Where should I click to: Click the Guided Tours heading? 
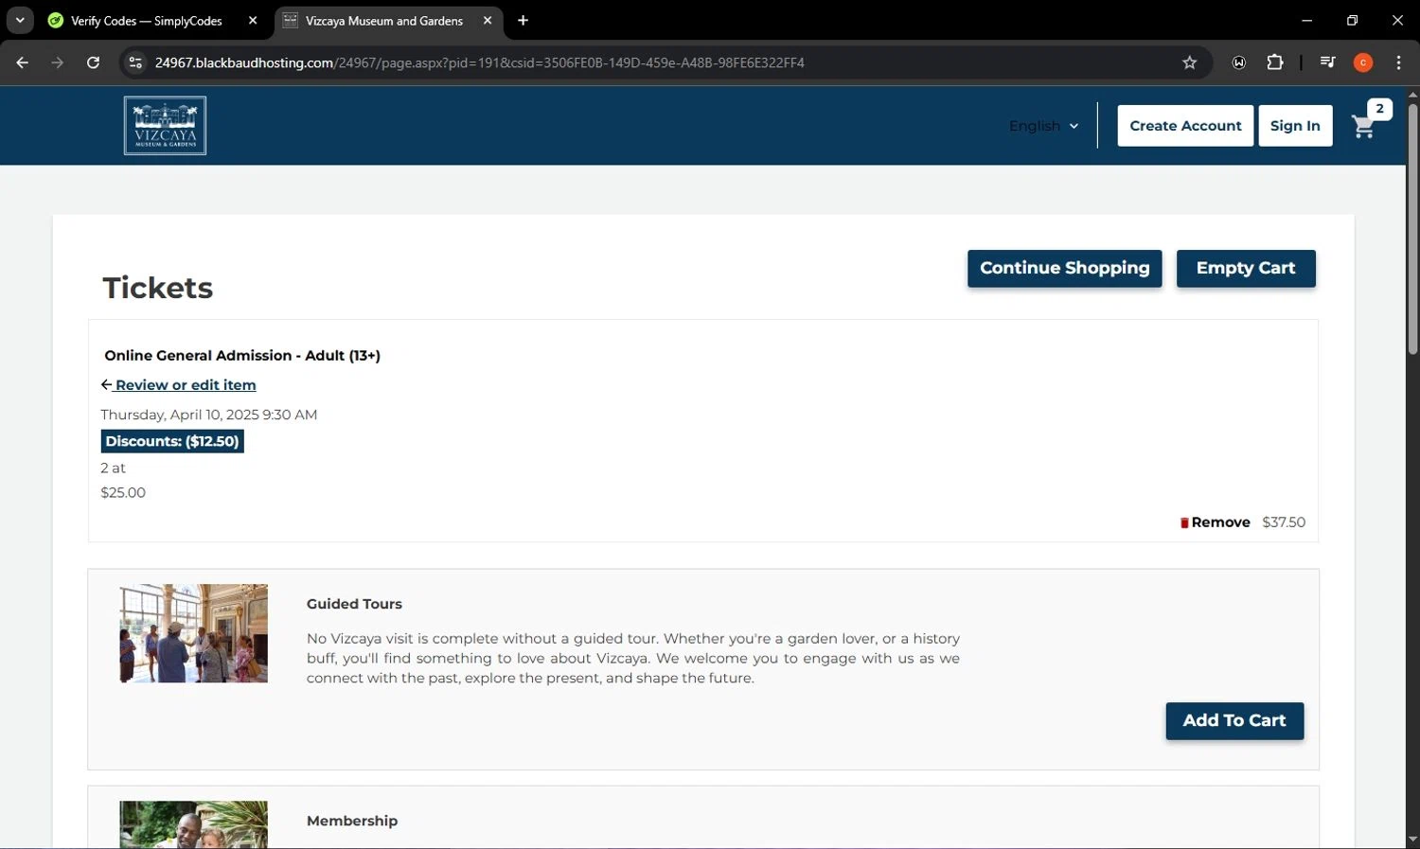(354, 604)
